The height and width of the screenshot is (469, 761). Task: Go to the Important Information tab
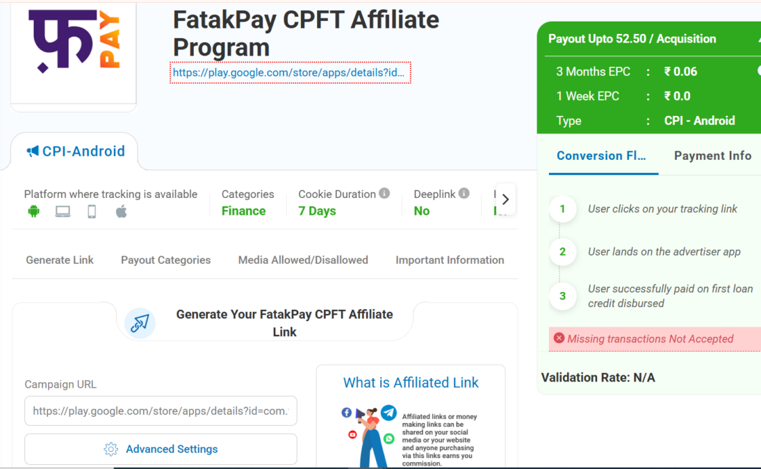pos(450,260)
